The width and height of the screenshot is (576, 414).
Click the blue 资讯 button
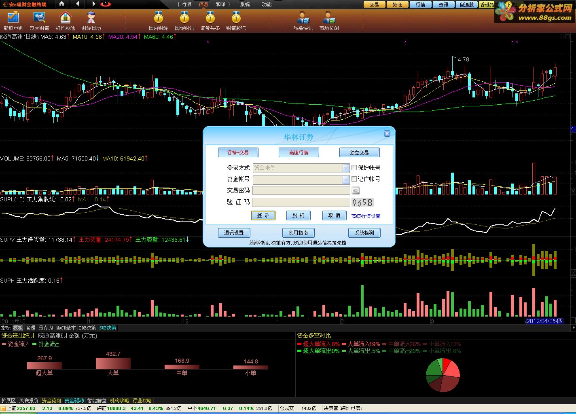point(443,4)
